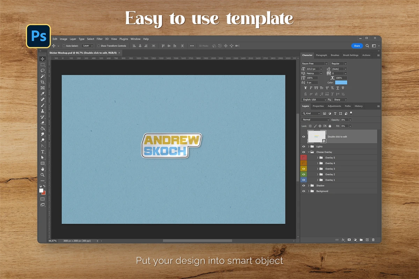
Task: Pick the Eyedropper tool
Action: coord(43,94)
